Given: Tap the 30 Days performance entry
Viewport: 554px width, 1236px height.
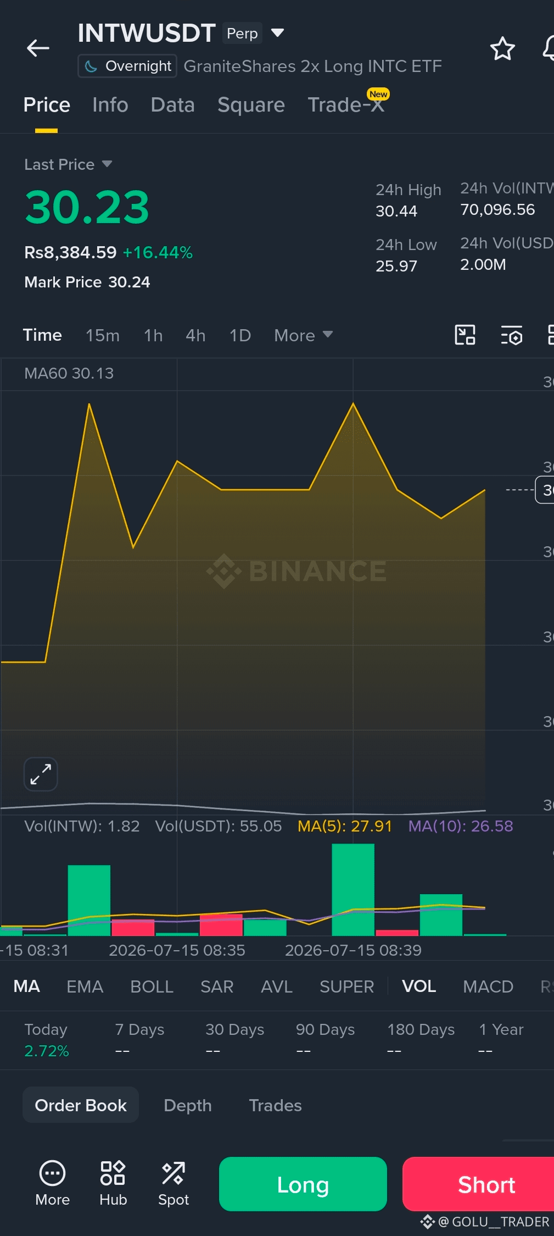Looking at the screenshot, I should (x=235, y=1039).
